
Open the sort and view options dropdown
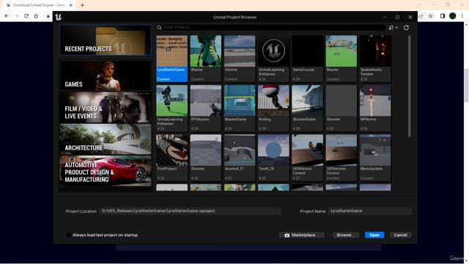click(394, 28)
